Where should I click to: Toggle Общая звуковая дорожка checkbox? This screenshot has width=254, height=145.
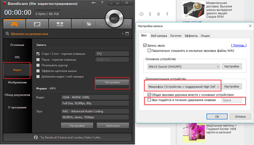click(149, 95)
